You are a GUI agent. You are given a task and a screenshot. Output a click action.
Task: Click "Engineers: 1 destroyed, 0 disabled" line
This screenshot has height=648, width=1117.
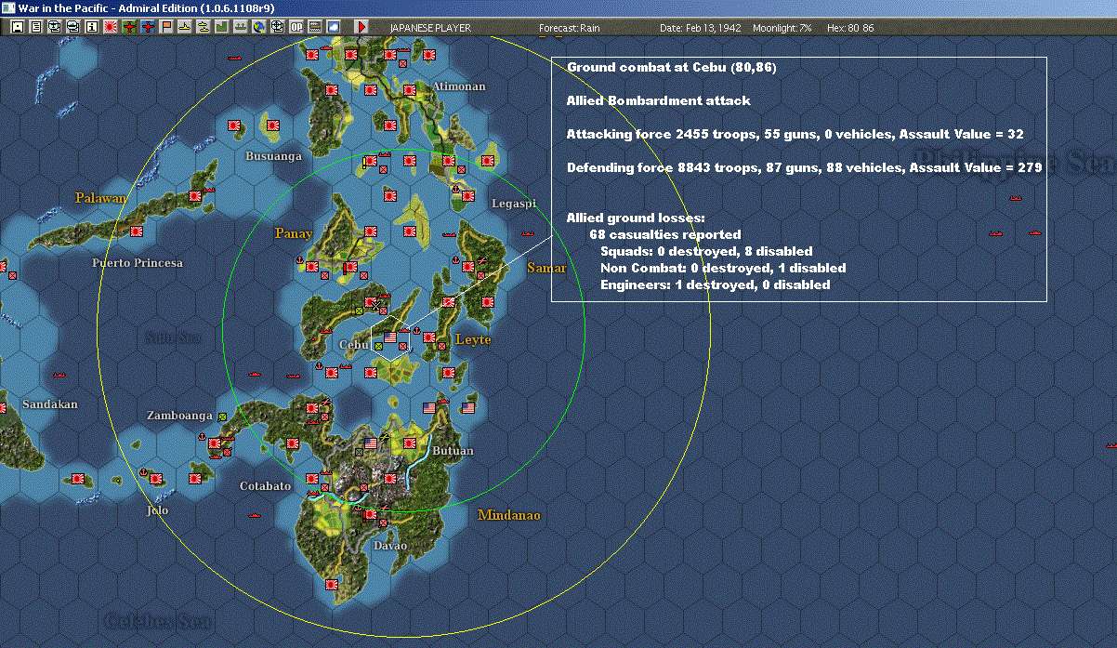click(716, 284)
